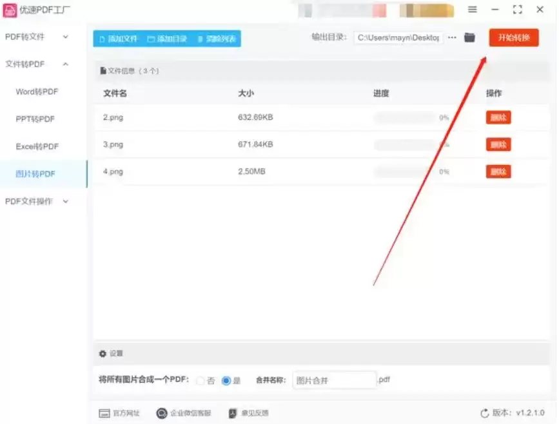The image size is (559, 424).
Task: Delete the 3.png file row
Action: pos(498,145)
